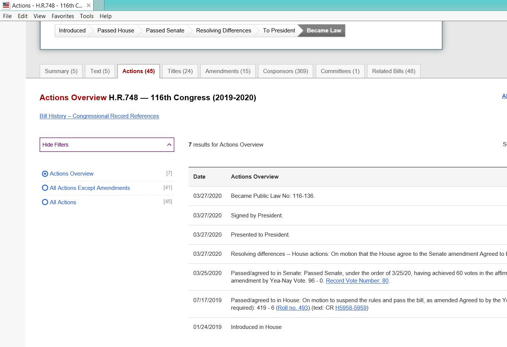Choose the All Actions radio button
The width and height of the screenshot is (507, 347).
pos(45,202)
